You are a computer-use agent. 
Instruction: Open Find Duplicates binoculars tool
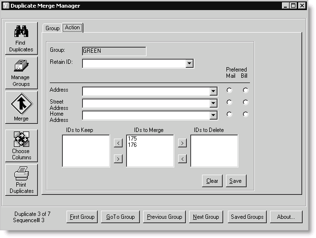point(22,38)
